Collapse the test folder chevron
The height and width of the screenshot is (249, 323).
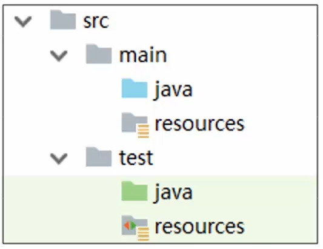[59, 159]
